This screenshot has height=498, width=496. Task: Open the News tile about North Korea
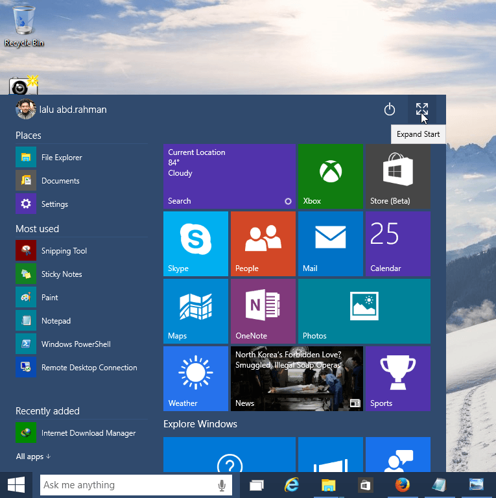coord(297,379)
